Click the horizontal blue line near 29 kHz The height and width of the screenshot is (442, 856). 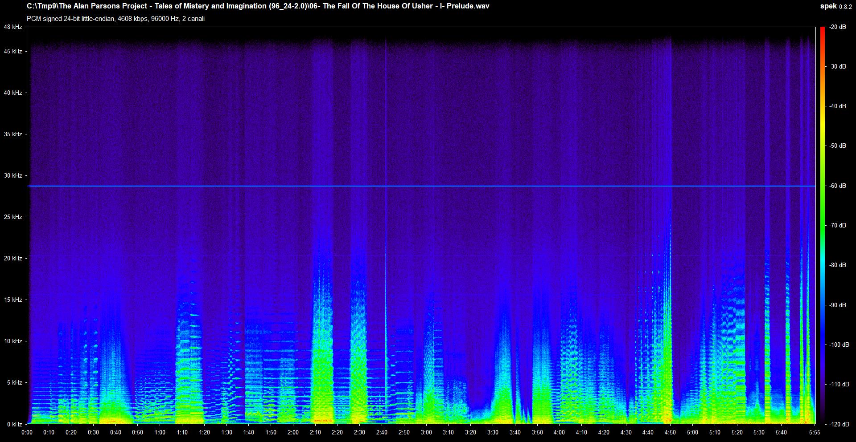point(421,186)
